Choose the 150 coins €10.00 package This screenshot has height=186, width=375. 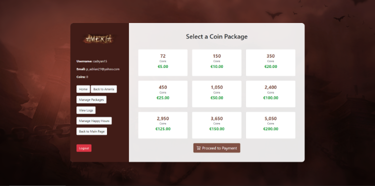(216, 62)
